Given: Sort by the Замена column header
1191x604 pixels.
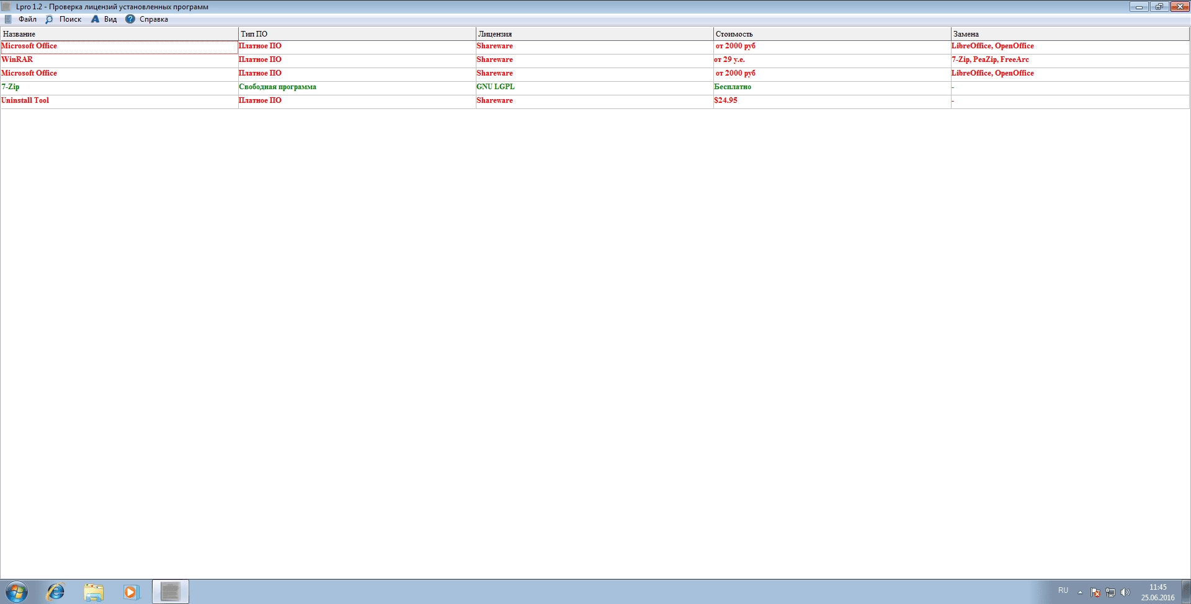Looking at the screenshot, I should coord(1070,34).
